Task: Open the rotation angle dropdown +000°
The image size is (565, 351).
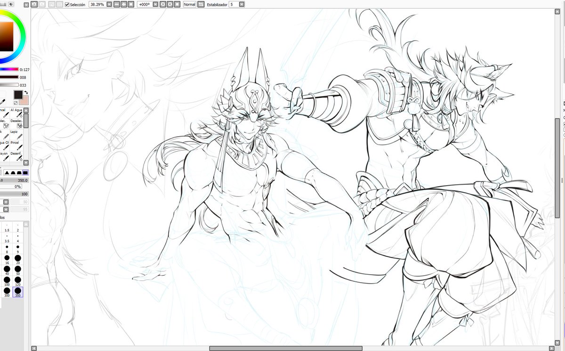Action: pyautogui.click(x=155, y=4)
